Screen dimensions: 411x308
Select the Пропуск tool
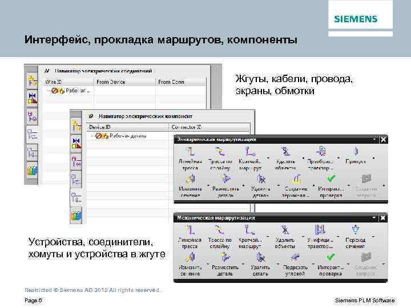tap(356, 156)
